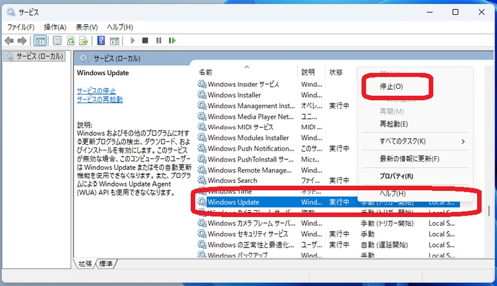497x286 pixels.
Task: Click the Start Service play icon
Action: 132,40
